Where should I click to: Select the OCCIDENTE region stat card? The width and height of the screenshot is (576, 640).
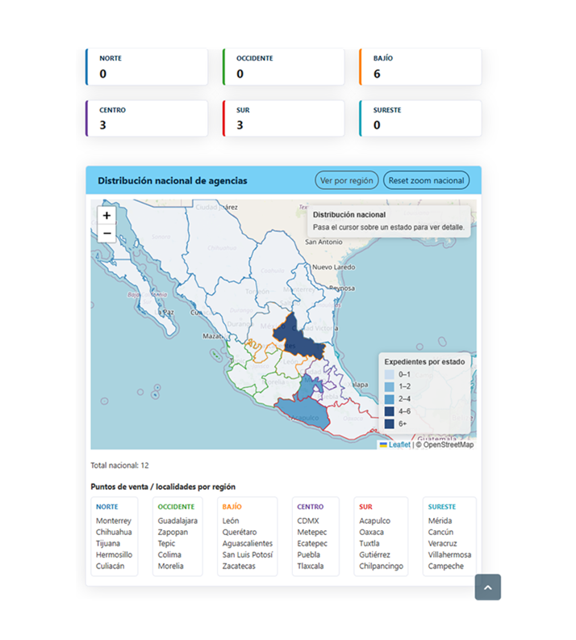[284, 67]
